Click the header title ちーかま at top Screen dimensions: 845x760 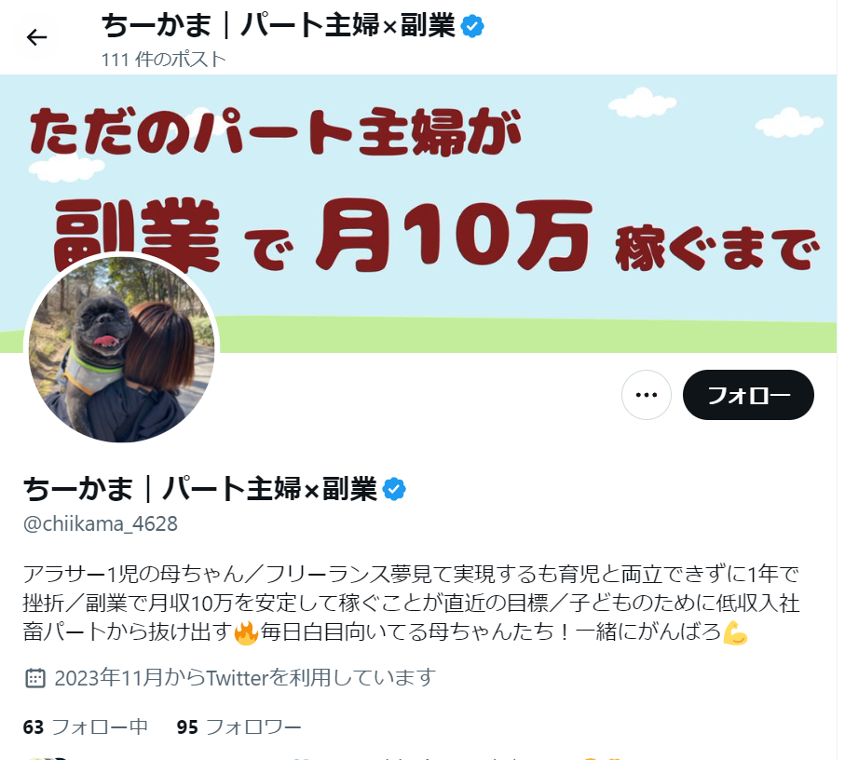click(x=279, y=26)
